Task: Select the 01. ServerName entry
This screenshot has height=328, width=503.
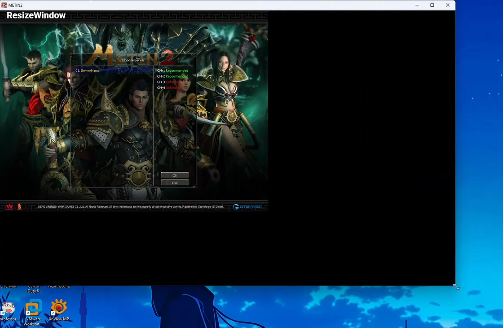Action: click(x=88, y=70)
